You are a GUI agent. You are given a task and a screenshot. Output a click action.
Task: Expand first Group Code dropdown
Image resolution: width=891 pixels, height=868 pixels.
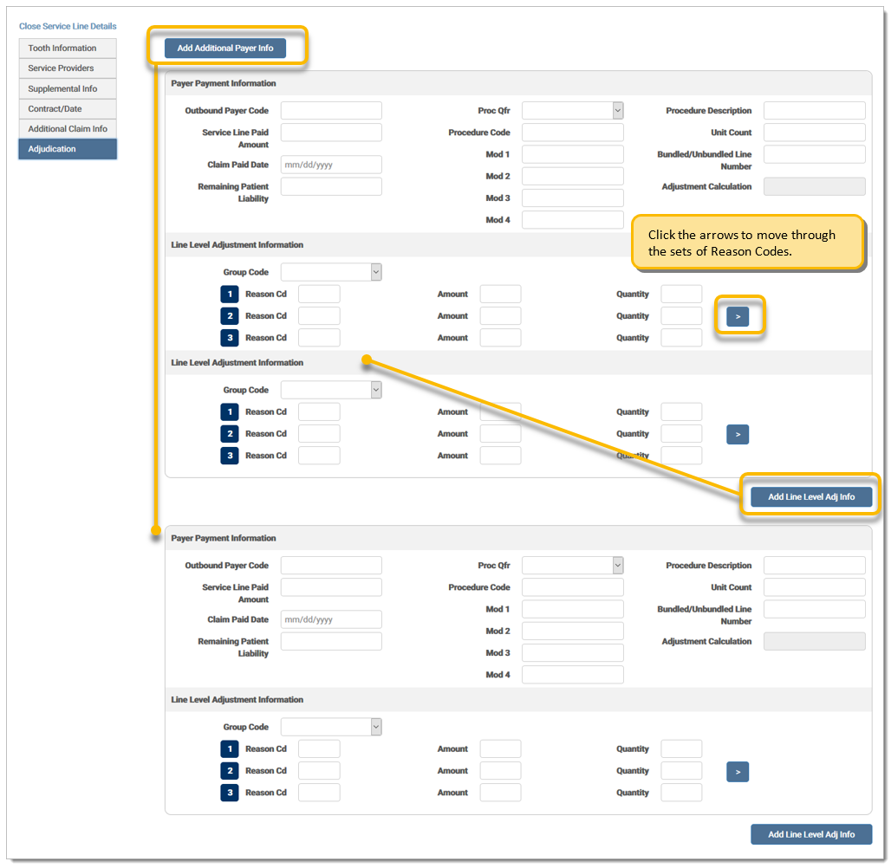(x=331, y=272)
